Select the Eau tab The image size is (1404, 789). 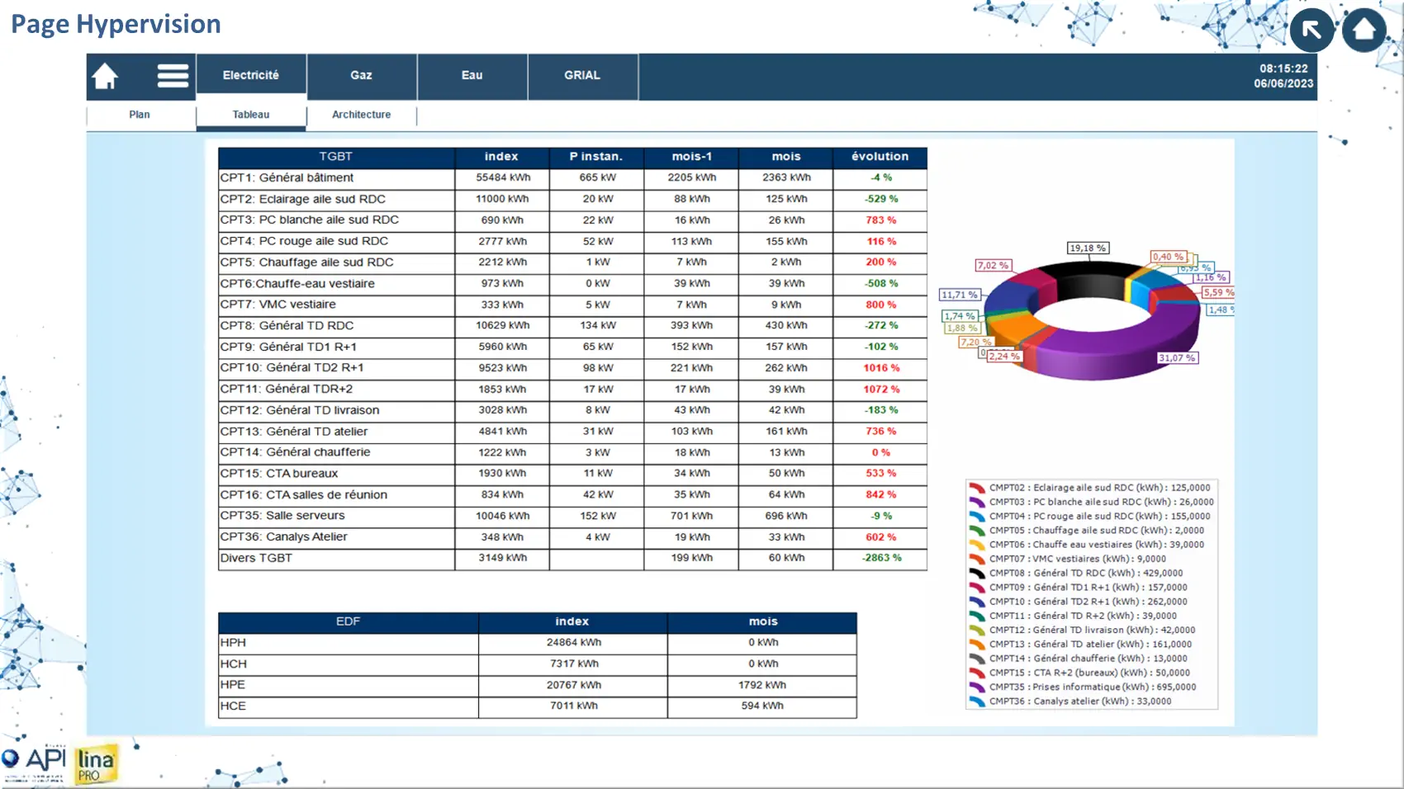point(472,75)
